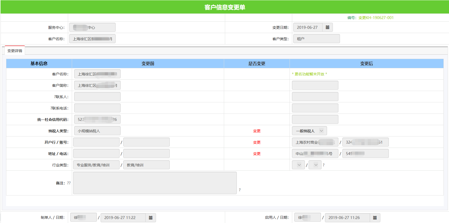Click the 变更后 客户简称 input field

(x=315, y=85)
